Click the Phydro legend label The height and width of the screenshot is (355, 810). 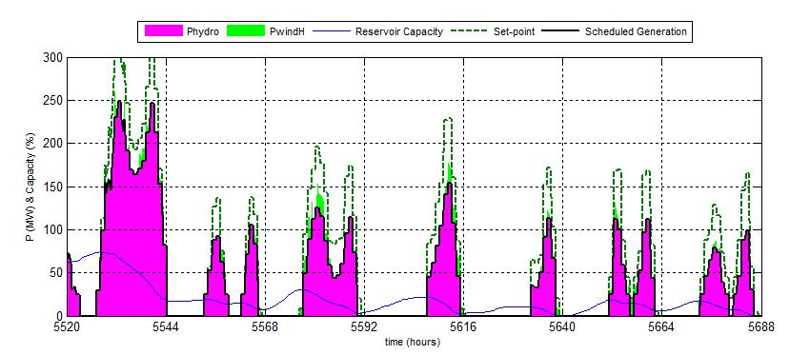pyautogui.click(x=203, y=31)
